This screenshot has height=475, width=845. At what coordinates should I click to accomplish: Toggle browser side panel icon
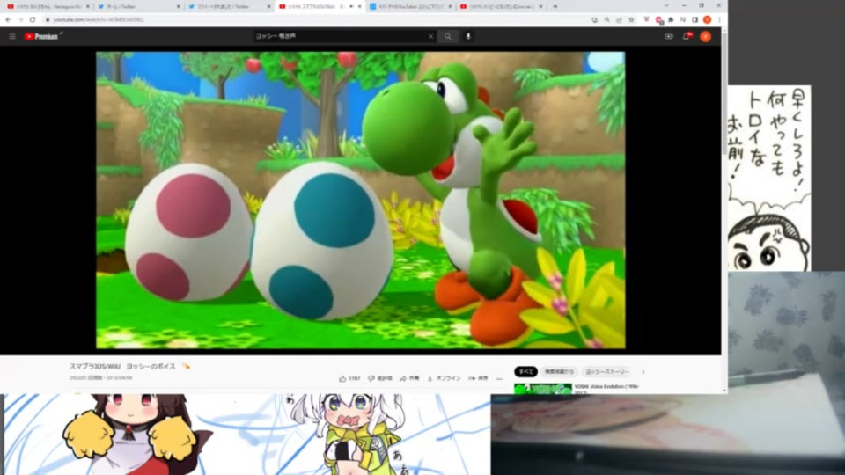695,20
